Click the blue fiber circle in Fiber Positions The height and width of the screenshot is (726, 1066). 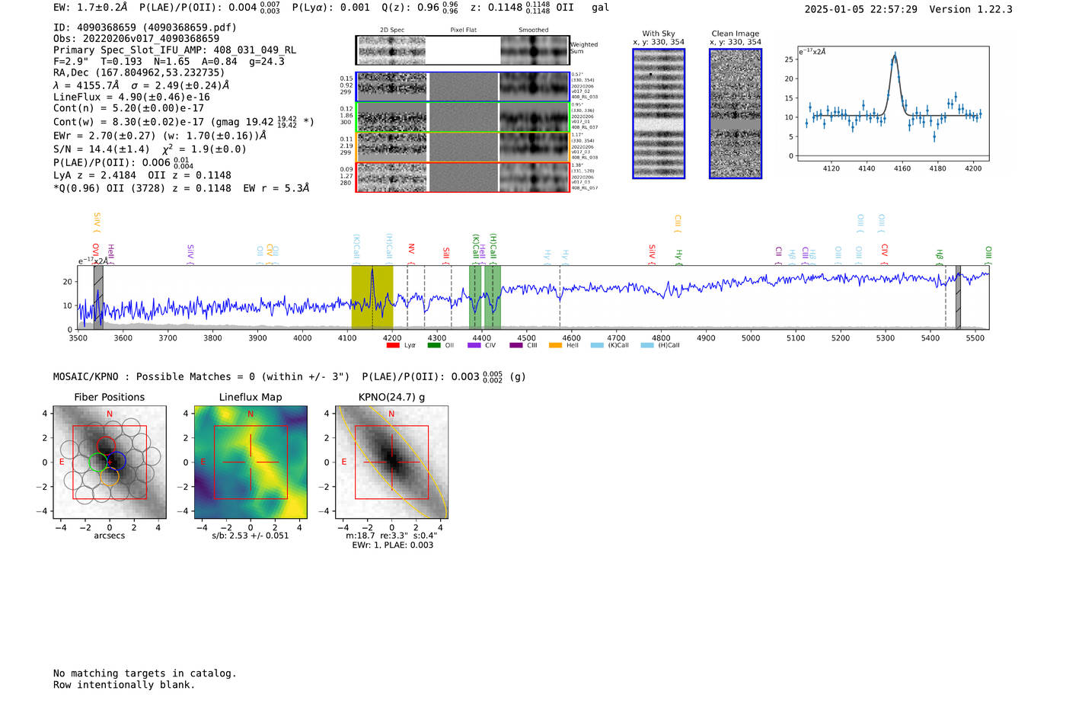click(116, 461)
